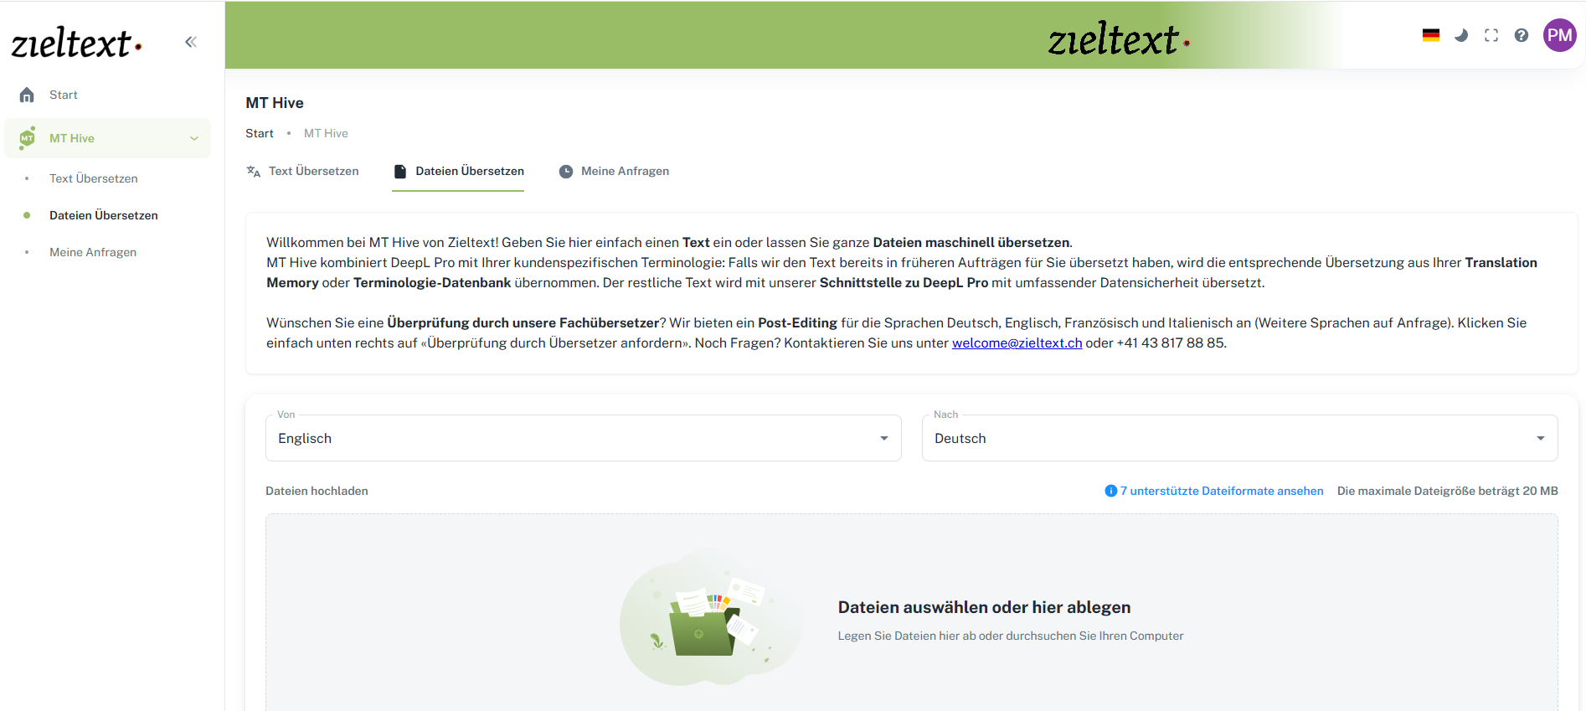Click the home icon next to Start
This screenshot has height=711, width=1586.
(x=27, y=95)
